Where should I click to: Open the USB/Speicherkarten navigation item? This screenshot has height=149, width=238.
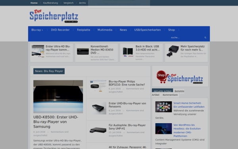[148, 30]
